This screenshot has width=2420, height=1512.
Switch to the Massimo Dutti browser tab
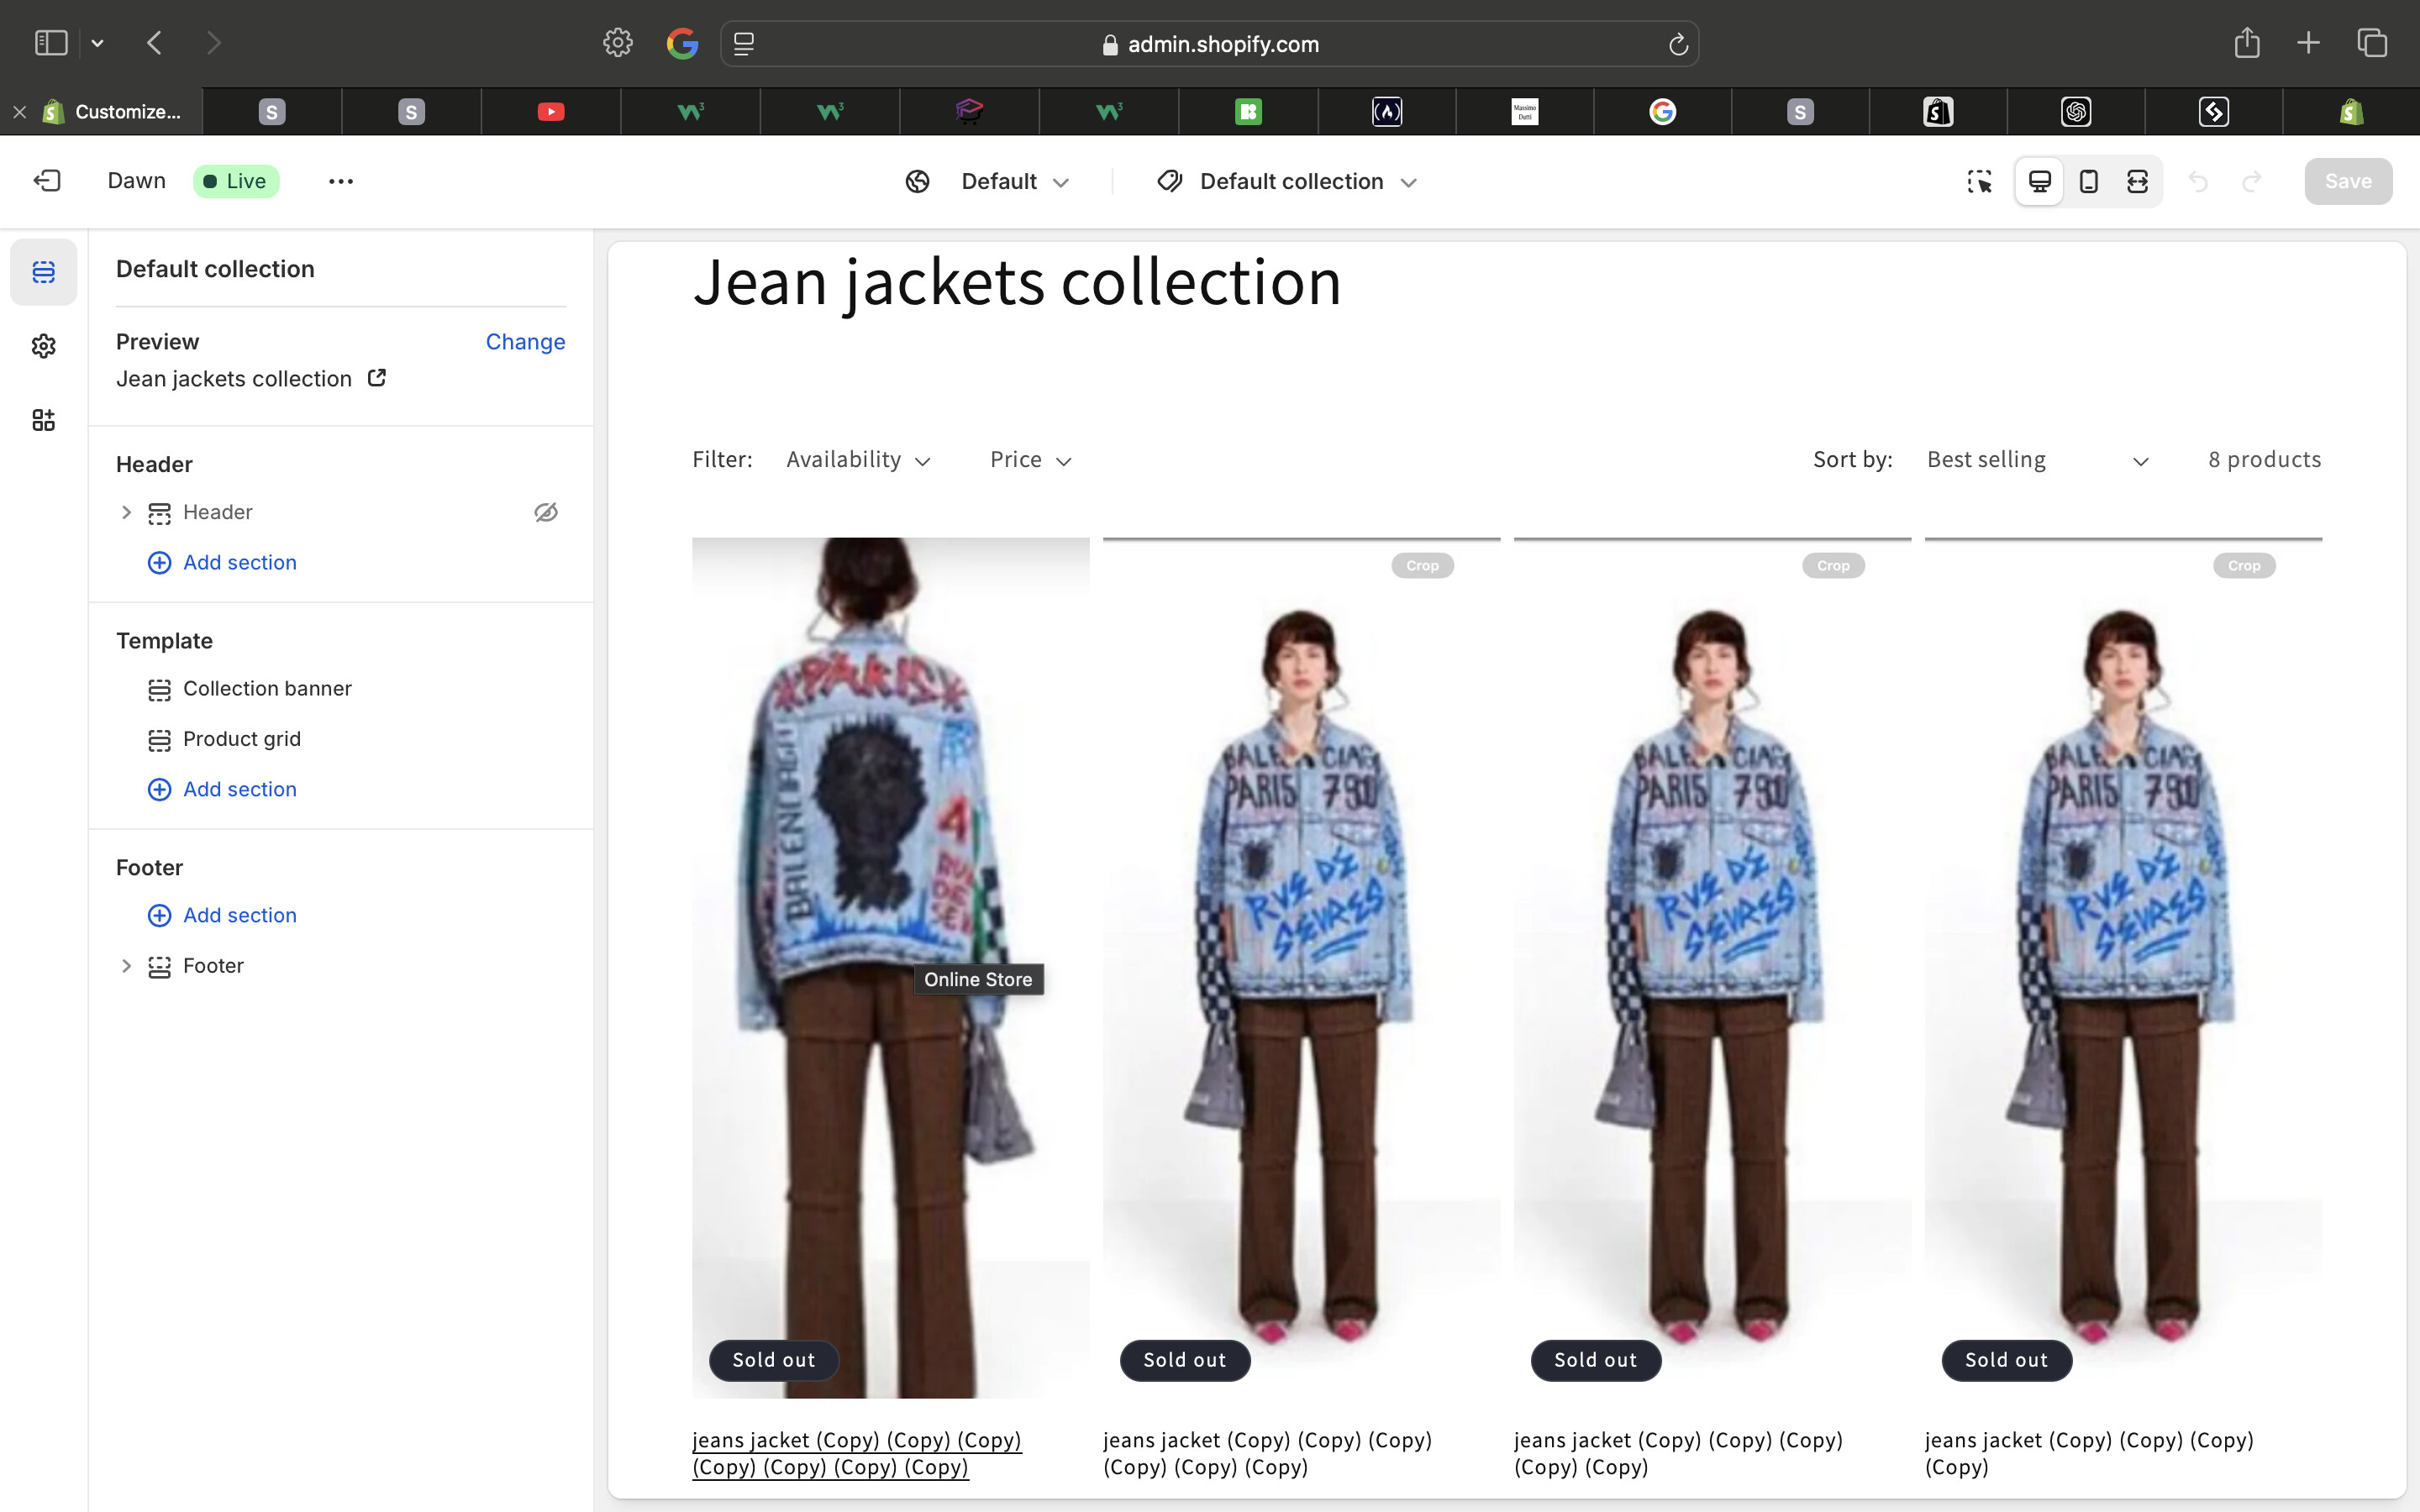click(x=1524, y=112)
